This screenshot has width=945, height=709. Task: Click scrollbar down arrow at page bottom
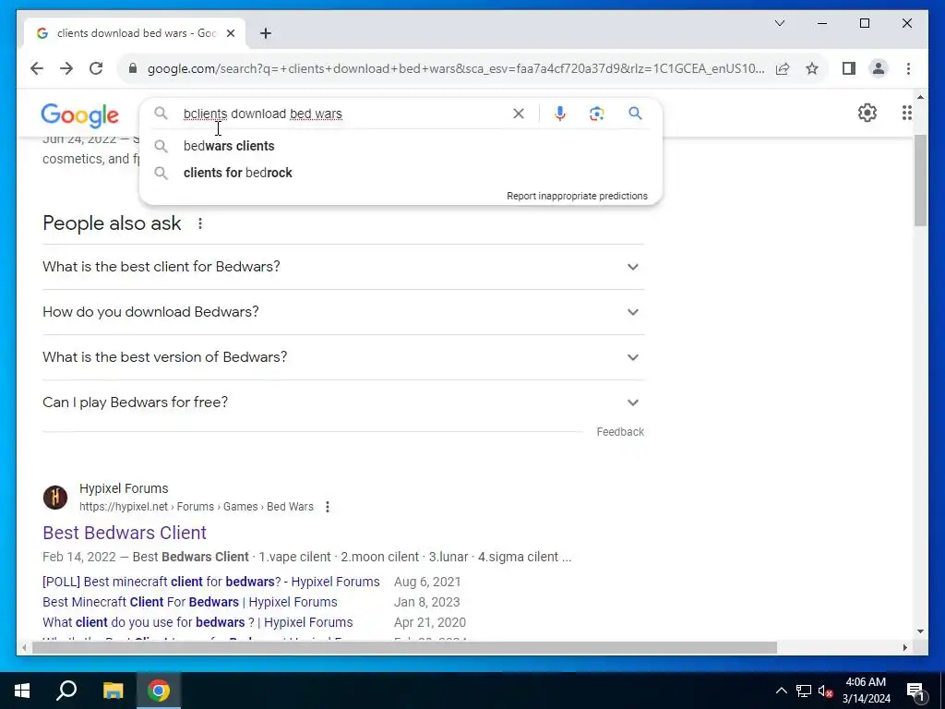920,631
